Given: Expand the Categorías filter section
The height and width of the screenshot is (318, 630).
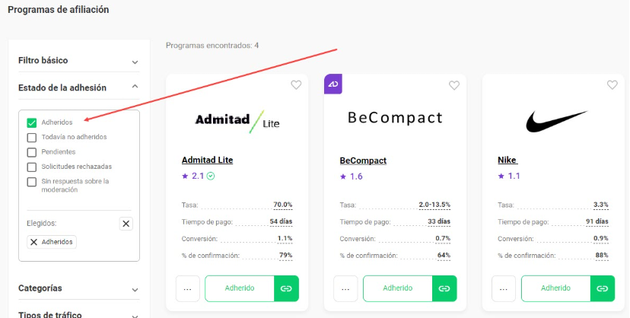Looking at the screenshot, I should (x=79, y=288).
